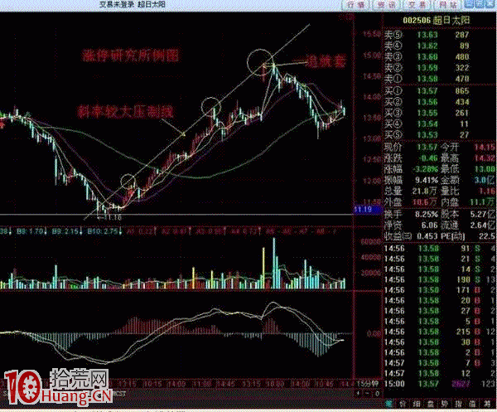Click the 今开 label
Image resolution: width=497 pixels, height=412 pixels.
[x=450, y=147]
